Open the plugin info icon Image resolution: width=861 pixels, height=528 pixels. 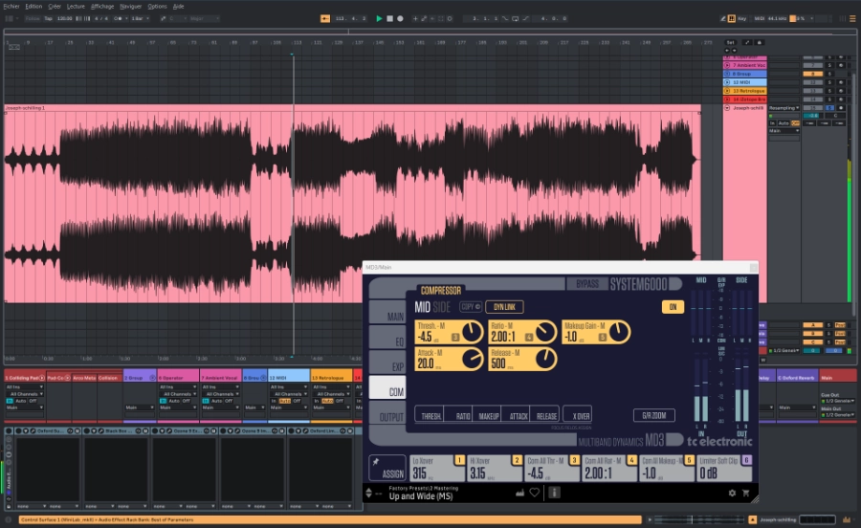(555, 493)
